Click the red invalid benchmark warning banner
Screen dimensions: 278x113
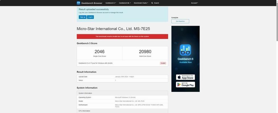coord(122,36)
